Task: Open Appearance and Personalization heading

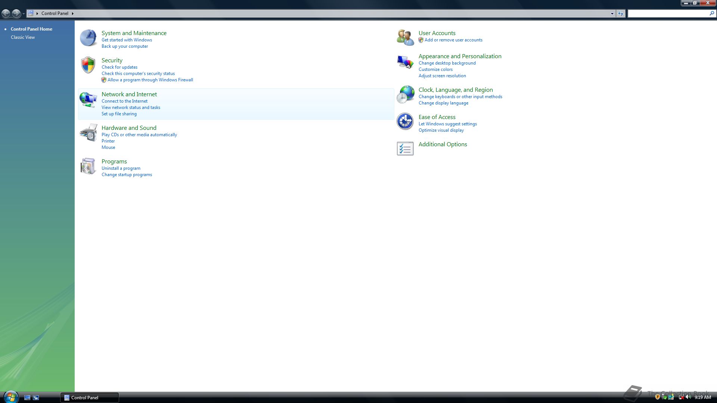Action: (x=460, y=56)
